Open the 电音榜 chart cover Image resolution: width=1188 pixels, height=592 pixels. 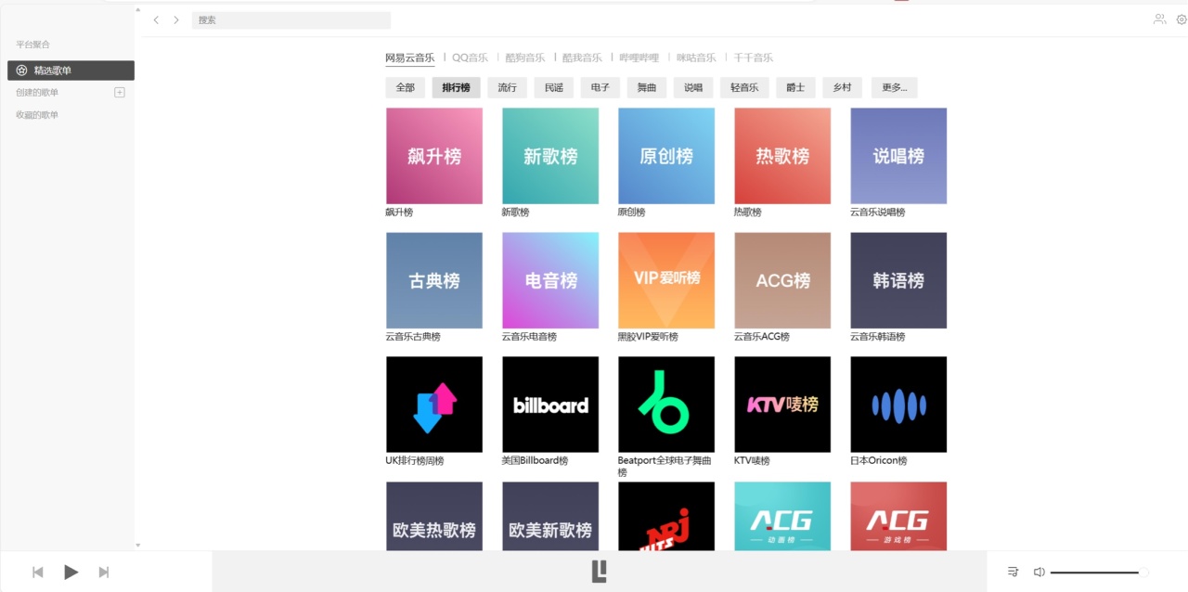point(550,280)
